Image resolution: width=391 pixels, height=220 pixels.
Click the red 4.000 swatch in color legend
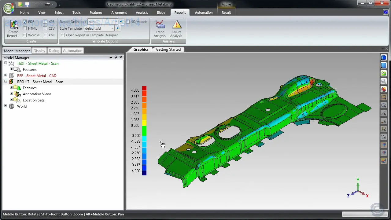click(x=144, y=89)
